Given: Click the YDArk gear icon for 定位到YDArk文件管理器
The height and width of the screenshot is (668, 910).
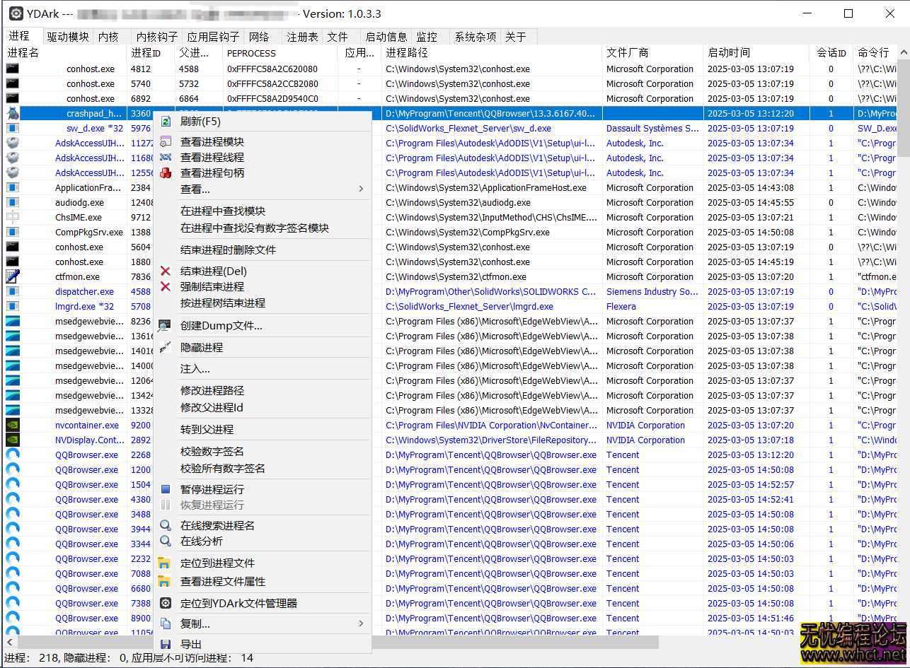Looking at the screenshot, I should [x=166, y=603].
